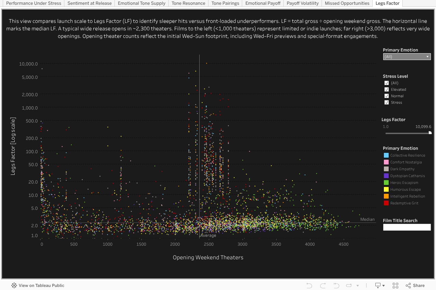The height and width of the screenshot is (290, 436).
Task: Switch to the Emotional Payoff tab
Action: tap(263, 3)
